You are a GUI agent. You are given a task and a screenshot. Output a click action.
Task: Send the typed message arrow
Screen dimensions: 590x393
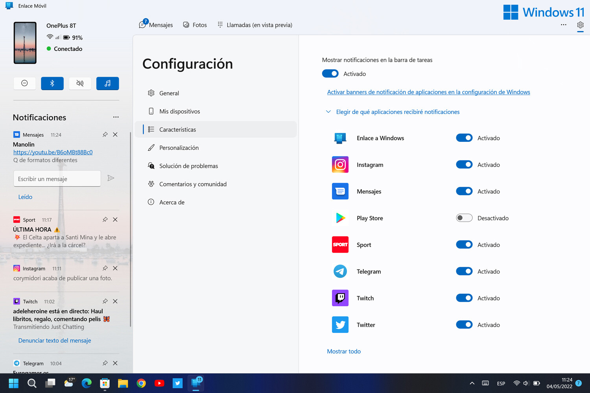(111, 178)
